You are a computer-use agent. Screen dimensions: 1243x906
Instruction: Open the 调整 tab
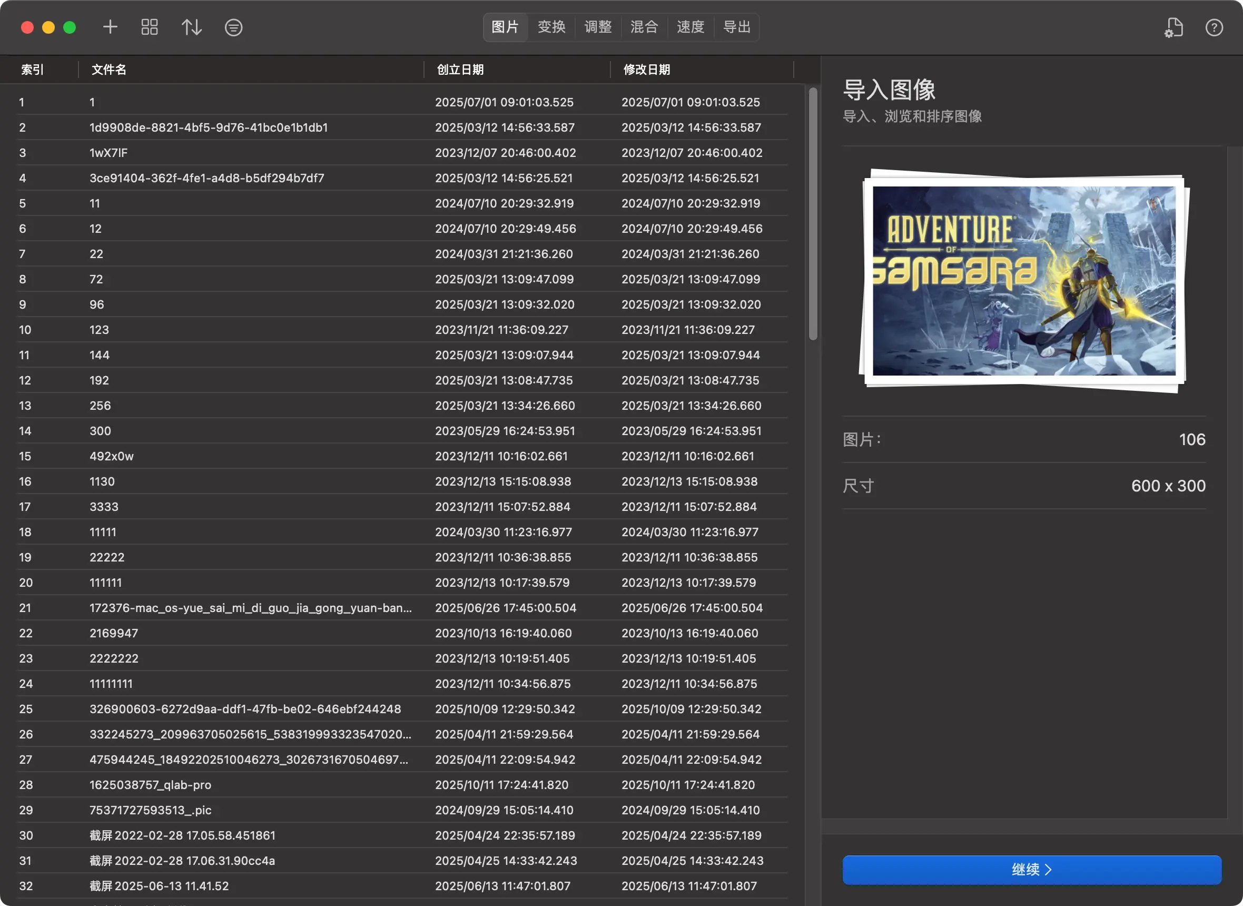(598, 27)
